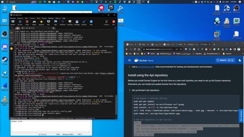The height and width of the screenshot is (137, 244).
Task: Open the Tools menu in MobaXterm
Action: (38, 18)
